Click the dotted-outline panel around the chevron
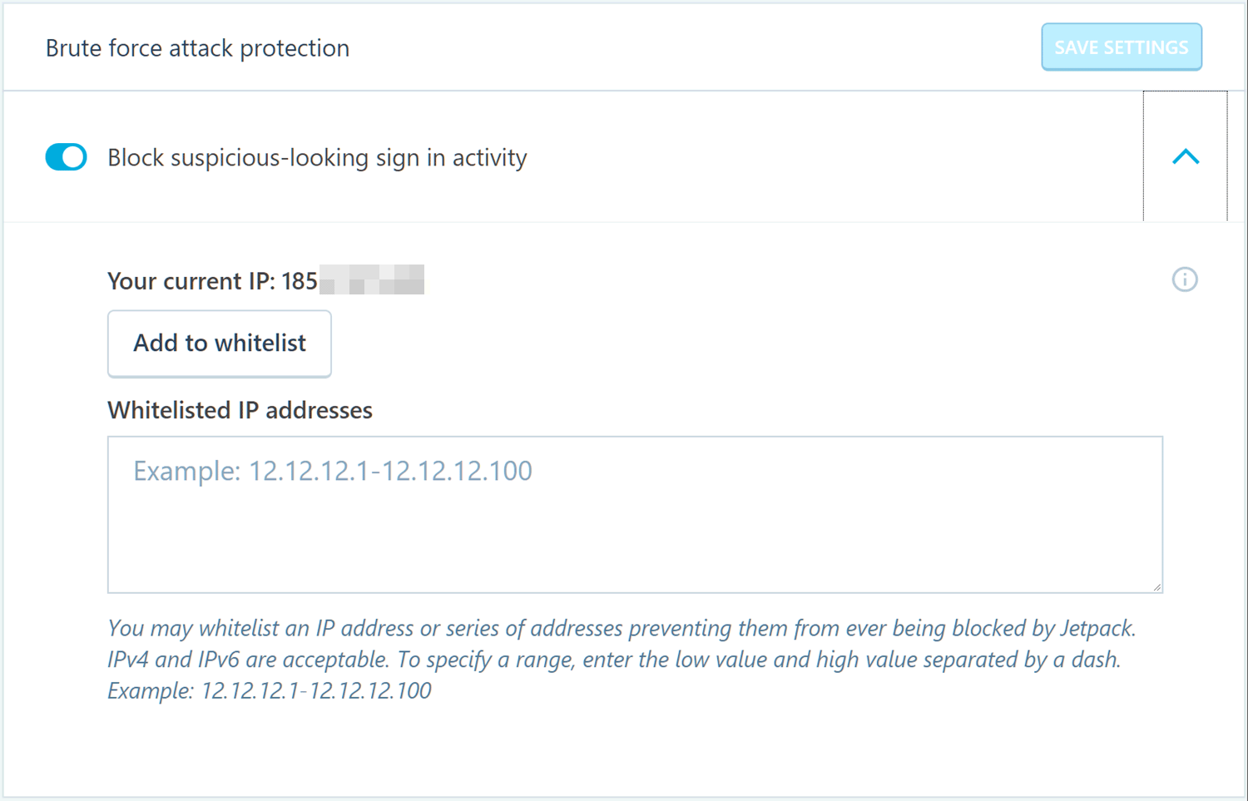Viewport: 1248px width, 801px height. (x=1186, y=156)
